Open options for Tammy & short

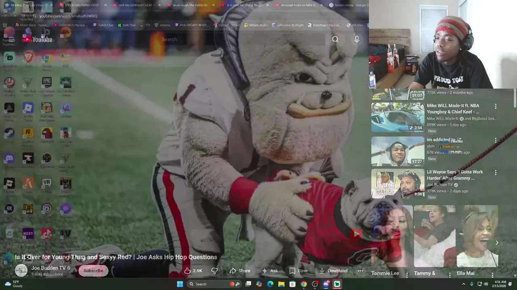[x=450, y=275]
